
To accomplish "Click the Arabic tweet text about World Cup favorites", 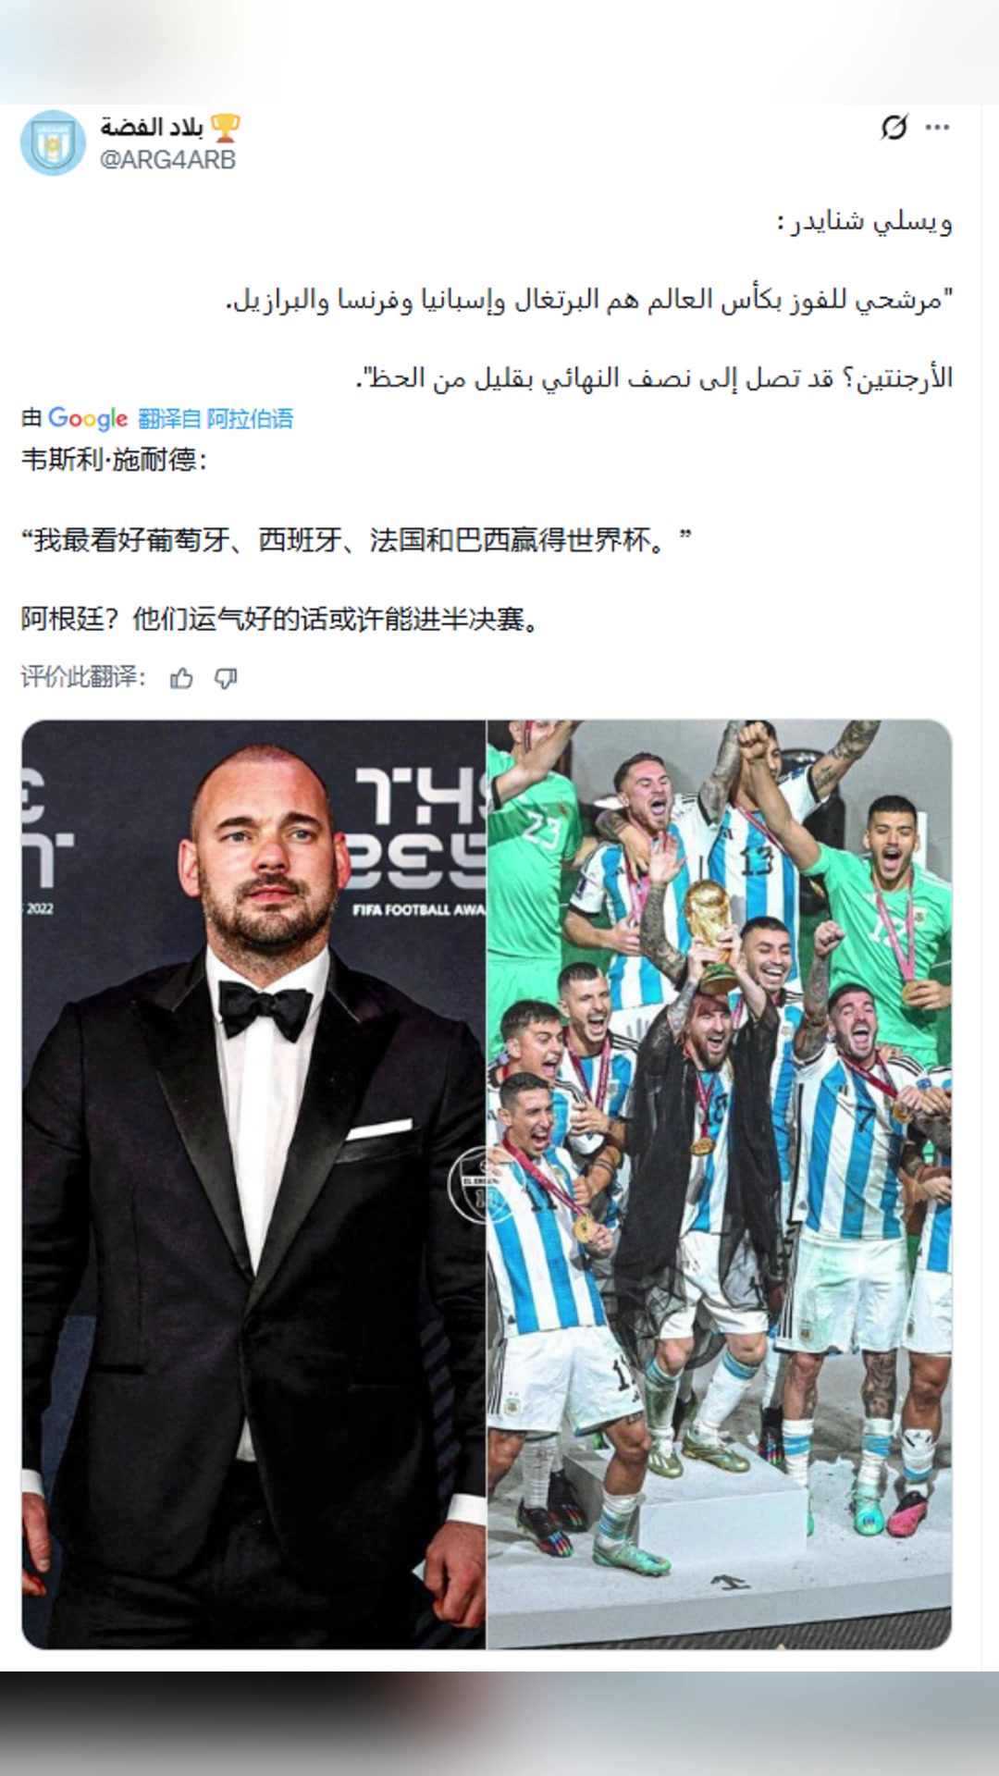I will 590,301.
